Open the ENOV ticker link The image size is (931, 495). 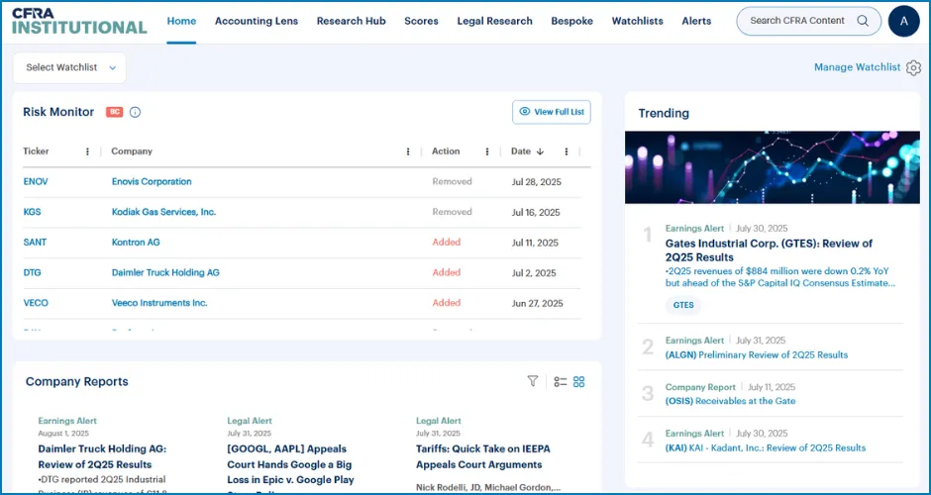coord(36,181)
